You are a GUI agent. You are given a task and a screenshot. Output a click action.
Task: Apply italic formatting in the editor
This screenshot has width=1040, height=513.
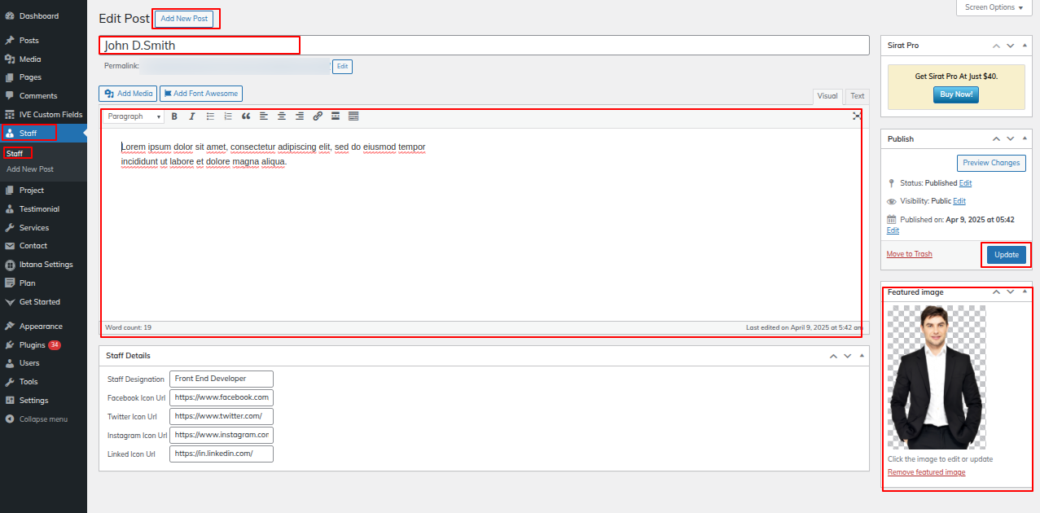[x=192, y=116]
